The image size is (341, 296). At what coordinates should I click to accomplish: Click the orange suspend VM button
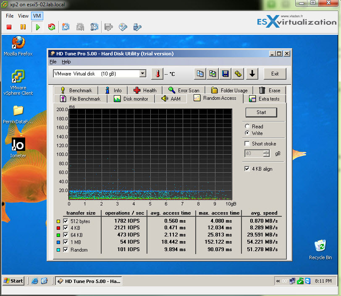(23, 27)
